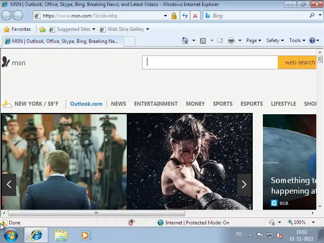Open the LIFESTYLE section
Image resolution: width=324 pixels, height=243 pixels.
pyautogui.click(x=283, y=104)
